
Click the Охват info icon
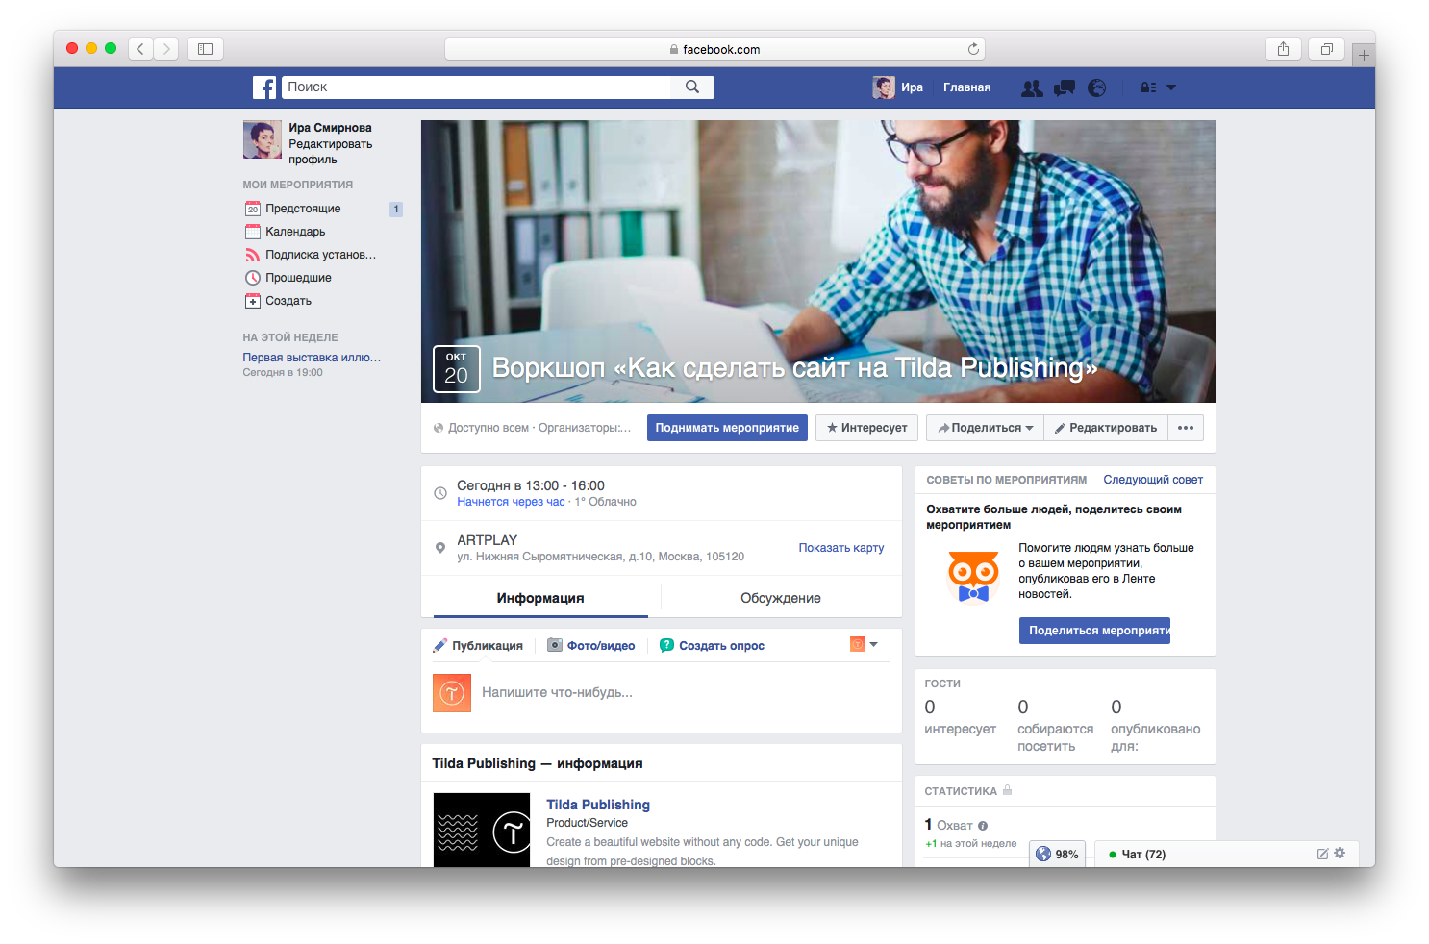click(x=983, y=826)
